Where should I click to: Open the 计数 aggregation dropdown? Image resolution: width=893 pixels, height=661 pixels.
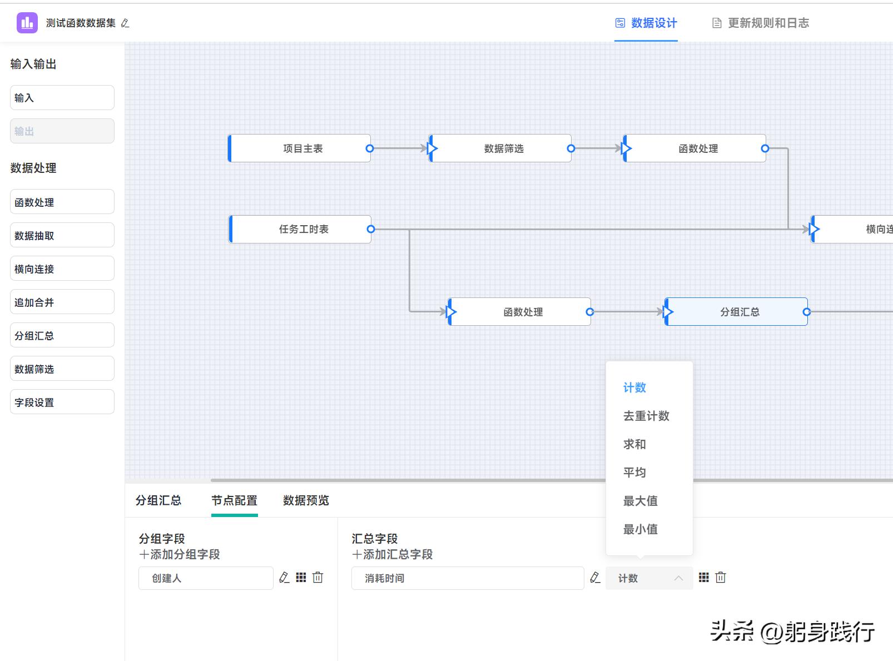pos(649,578)
